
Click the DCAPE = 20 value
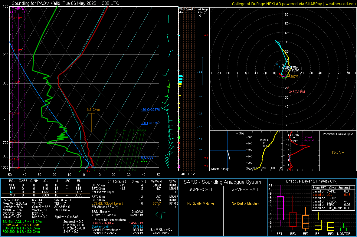(x=12, y=213)
